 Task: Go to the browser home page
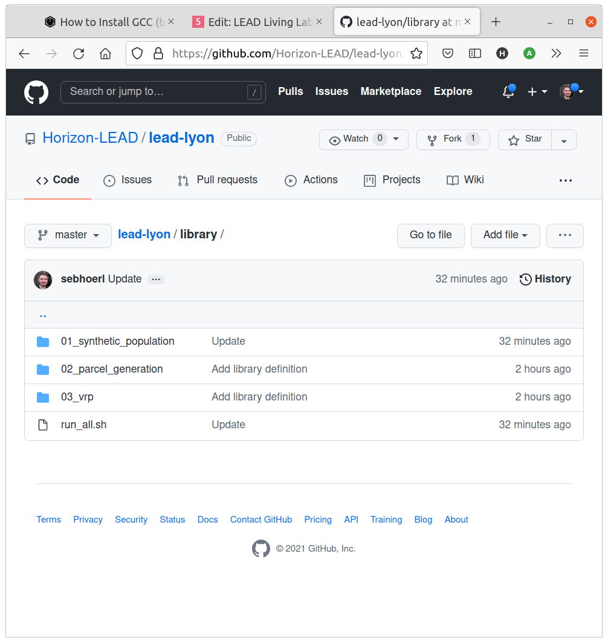[105, 53]
